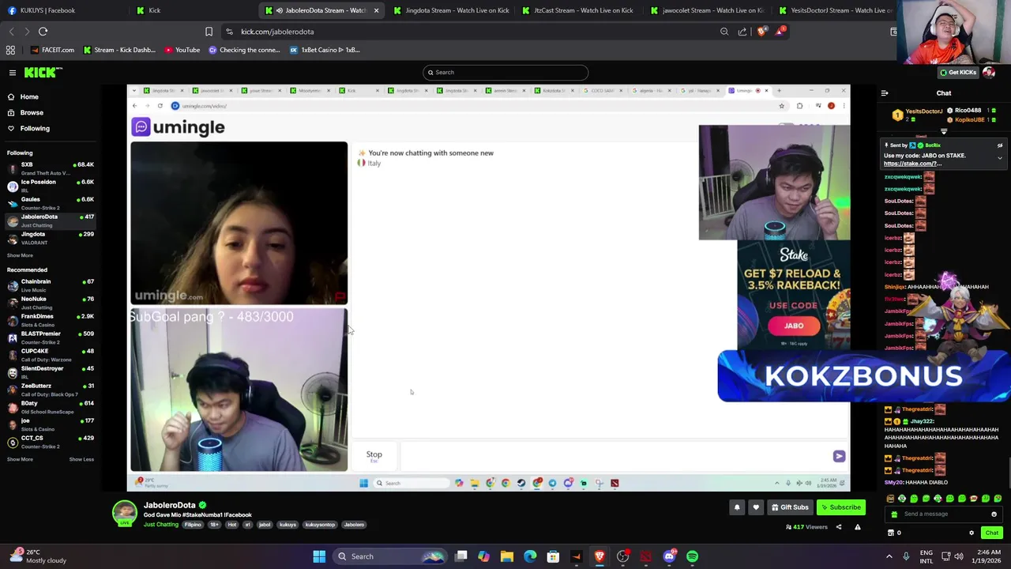Expand gift leaderboard chevron in chat

(944, 131)
